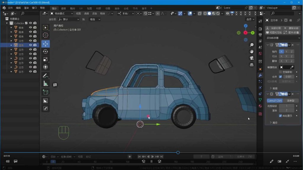Open the 文件 menu
The width and height of the screenshot is (303, 170).
pyautogui.click(x=10, y=8)
